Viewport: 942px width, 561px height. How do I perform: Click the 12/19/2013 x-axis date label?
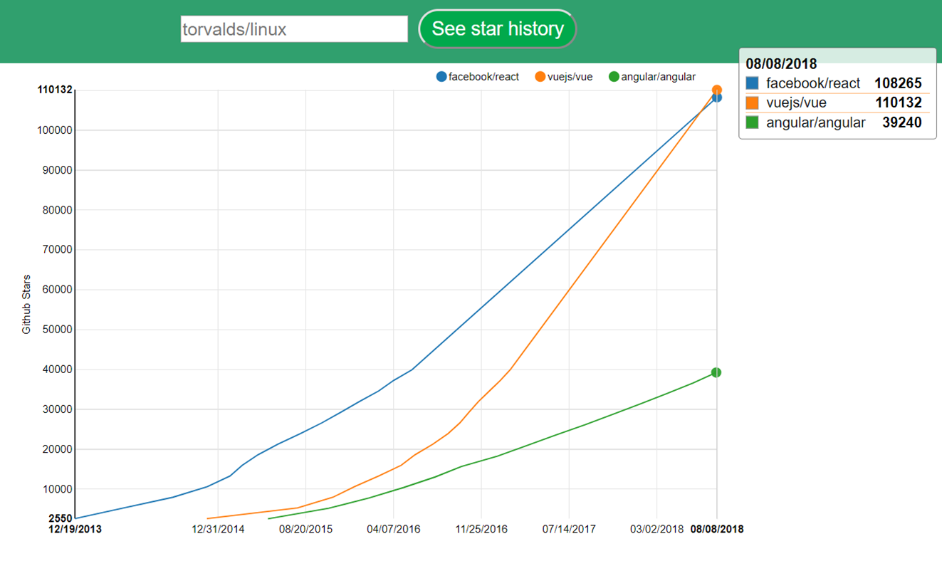coord(75,529)
